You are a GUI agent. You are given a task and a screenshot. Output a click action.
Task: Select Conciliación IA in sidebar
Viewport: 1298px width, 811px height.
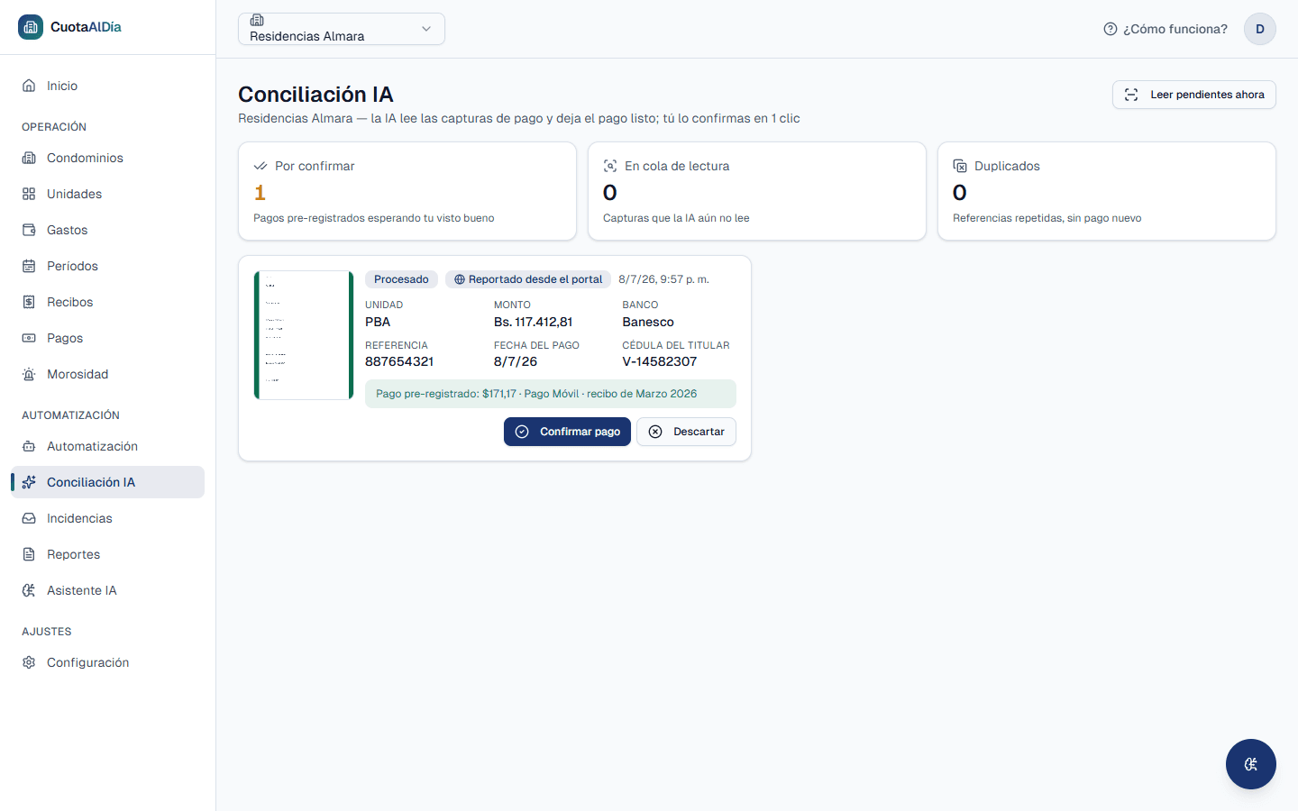point(107,482)
